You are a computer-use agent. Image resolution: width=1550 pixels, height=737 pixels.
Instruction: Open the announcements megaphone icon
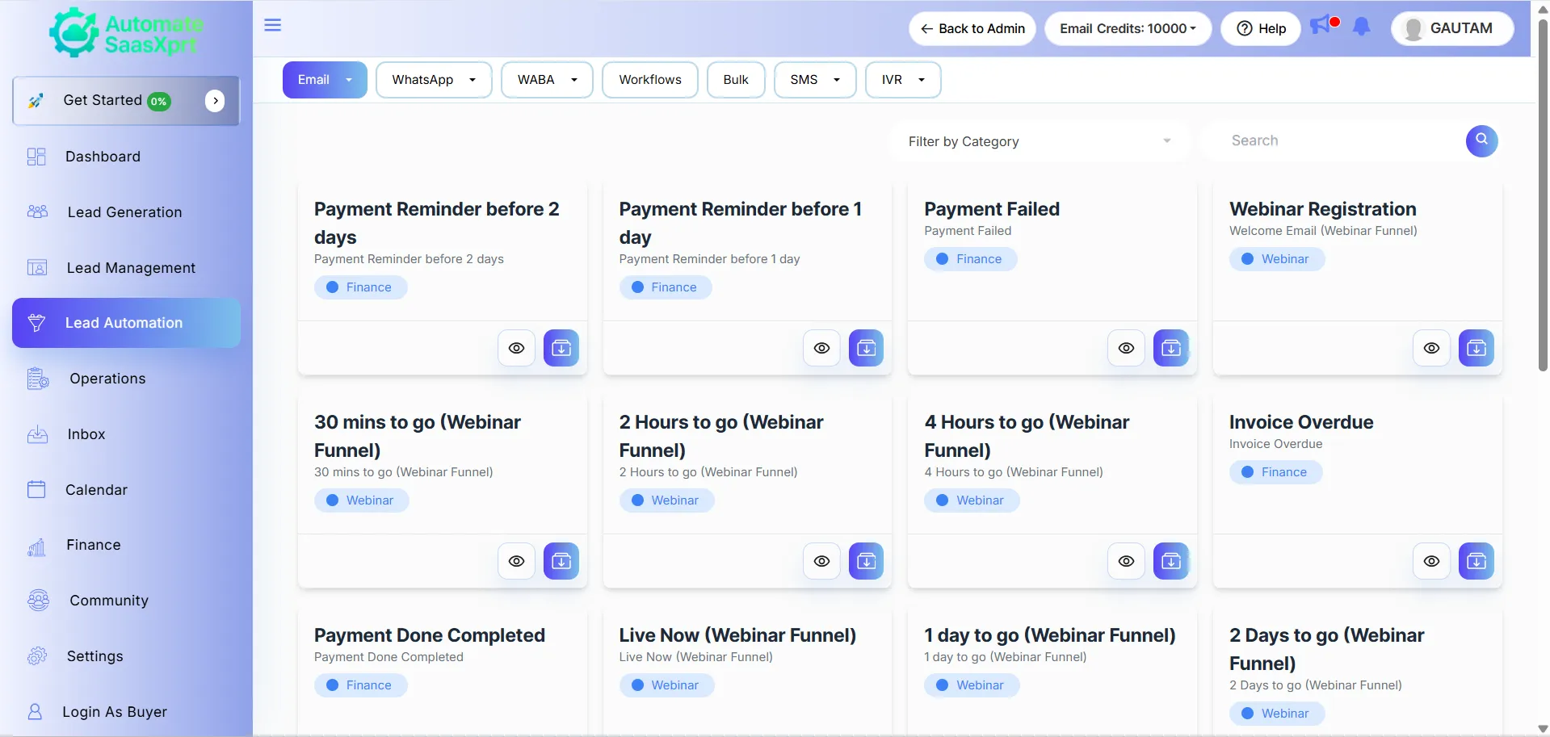(1322, 25)
